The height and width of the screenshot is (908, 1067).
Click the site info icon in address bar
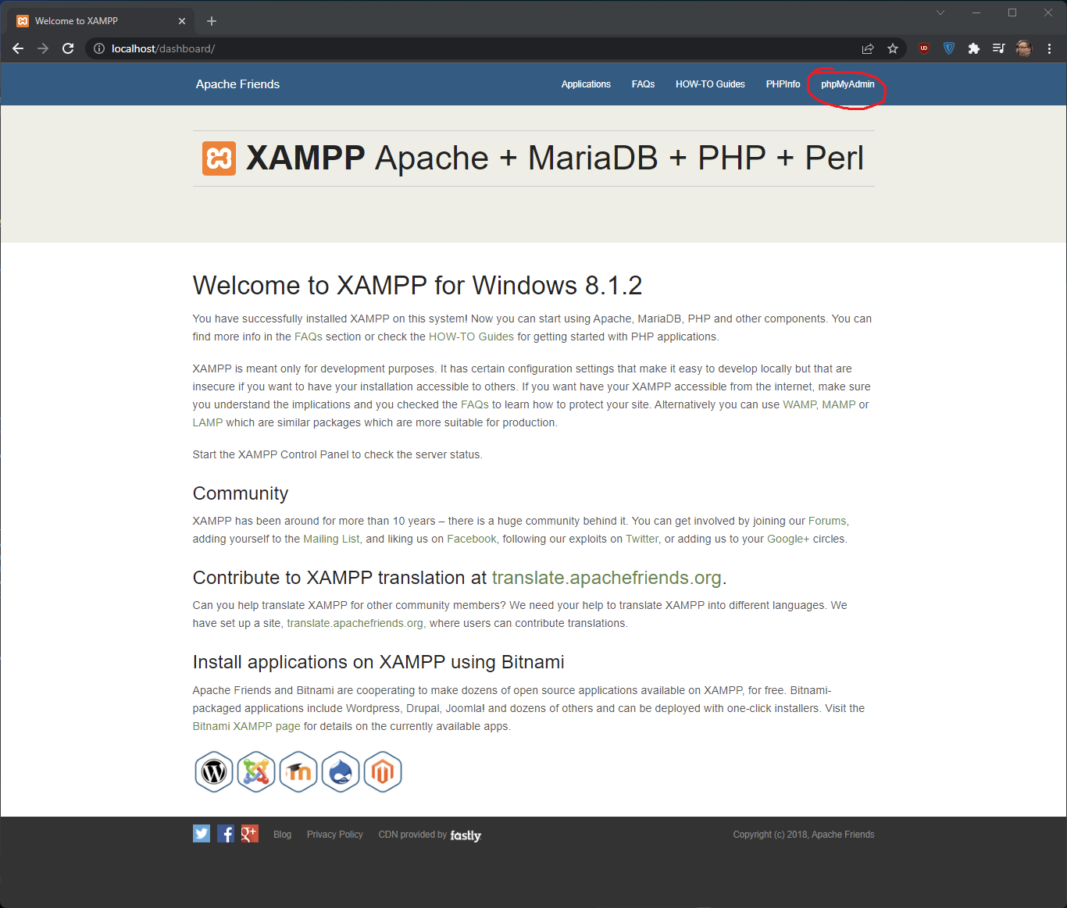(x=99, y=48)
